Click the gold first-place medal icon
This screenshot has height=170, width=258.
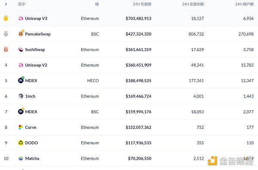coord(6,18)
